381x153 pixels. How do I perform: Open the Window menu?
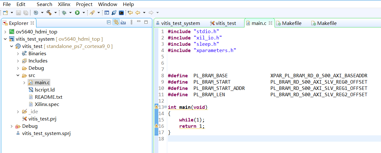click(x=108, y=4)
